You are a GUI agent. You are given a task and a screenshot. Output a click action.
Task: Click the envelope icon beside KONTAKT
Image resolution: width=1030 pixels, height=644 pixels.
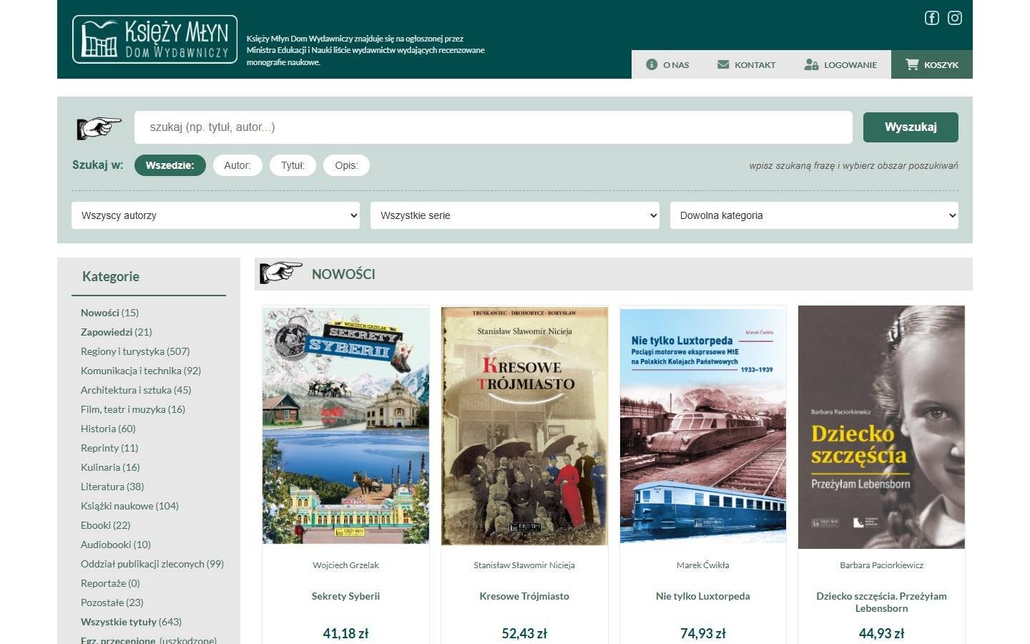[723, 64]
